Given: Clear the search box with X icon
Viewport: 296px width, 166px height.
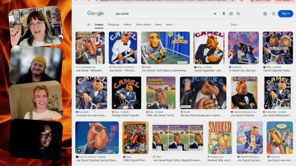Looking at the screenshot, I should coord(215,14).
